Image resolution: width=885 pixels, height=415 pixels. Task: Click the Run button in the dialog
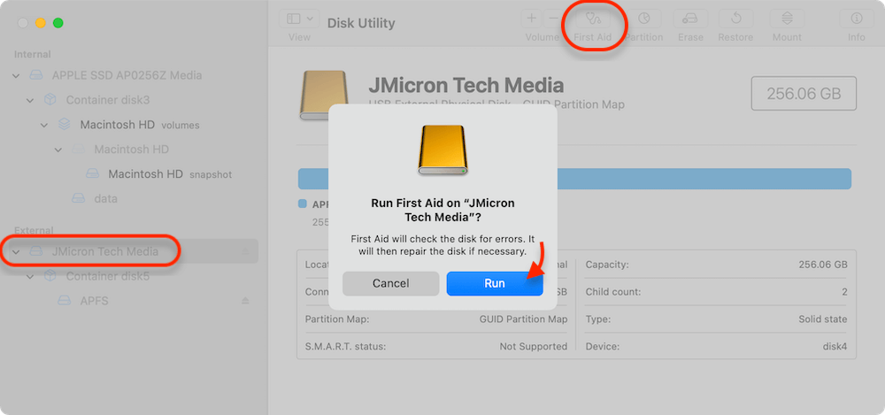[495, 283]
